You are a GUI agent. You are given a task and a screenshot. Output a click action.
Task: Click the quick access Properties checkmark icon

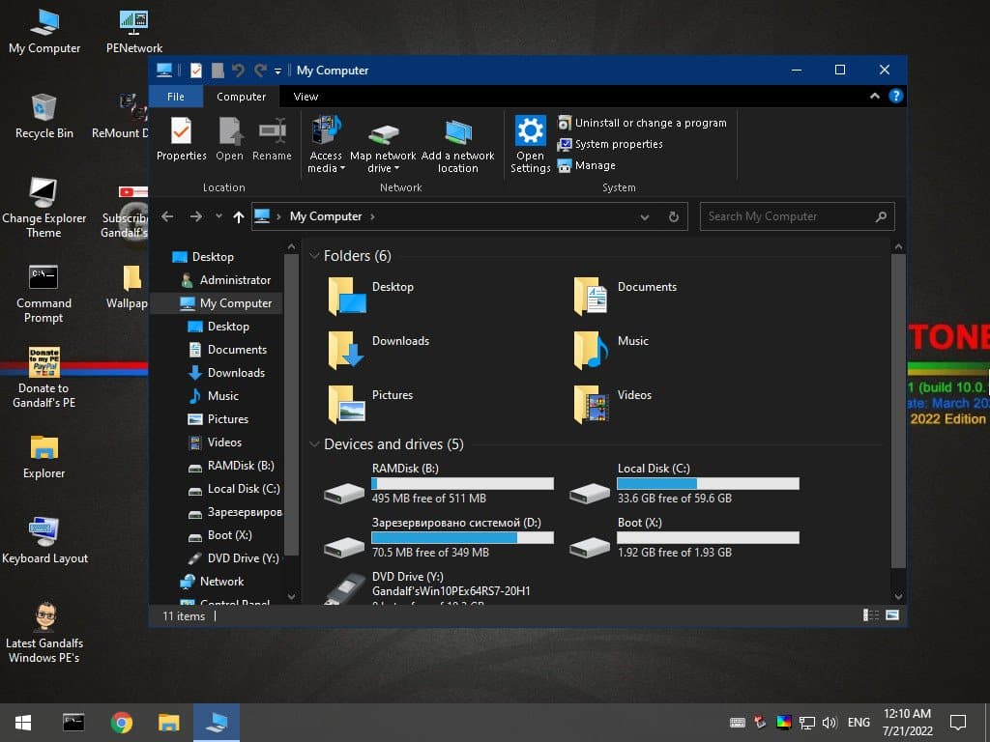(x=195, y=70)
